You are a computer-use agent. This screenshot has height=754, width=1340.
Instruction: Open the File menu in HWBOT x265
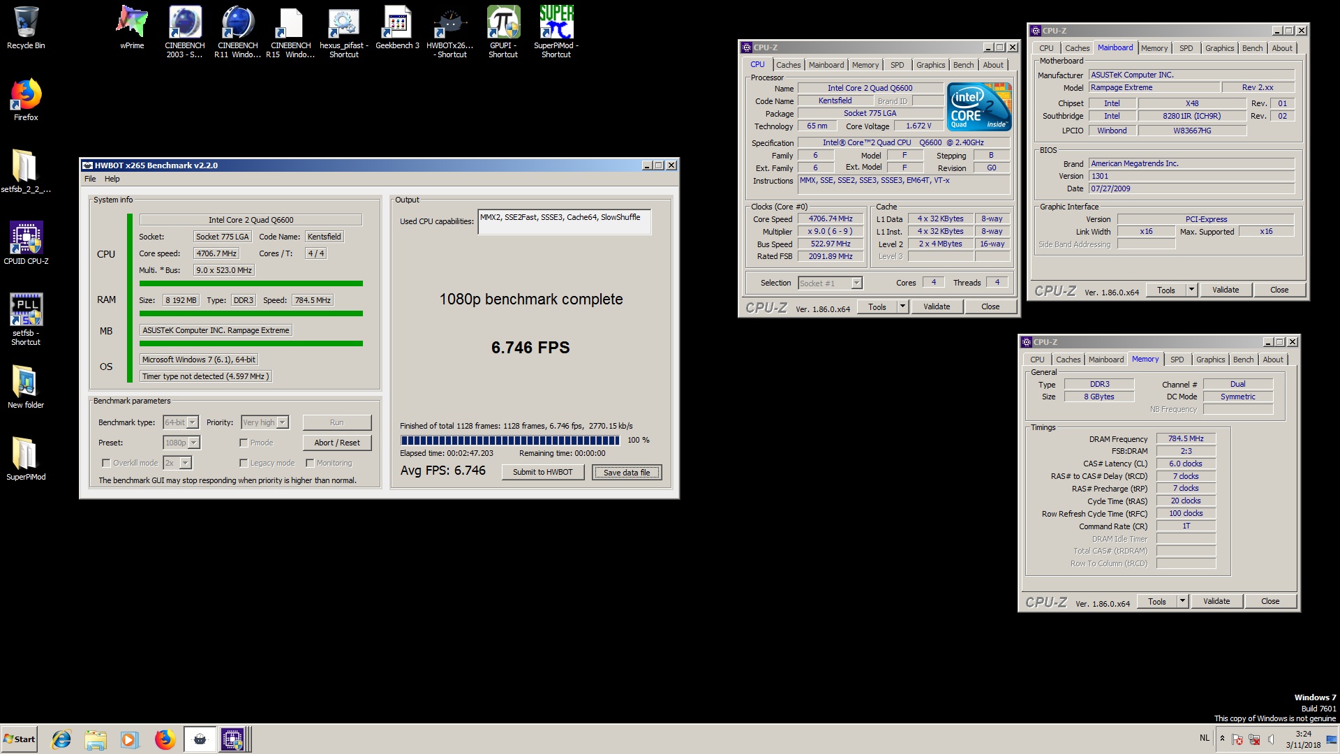tap(90, 179)
